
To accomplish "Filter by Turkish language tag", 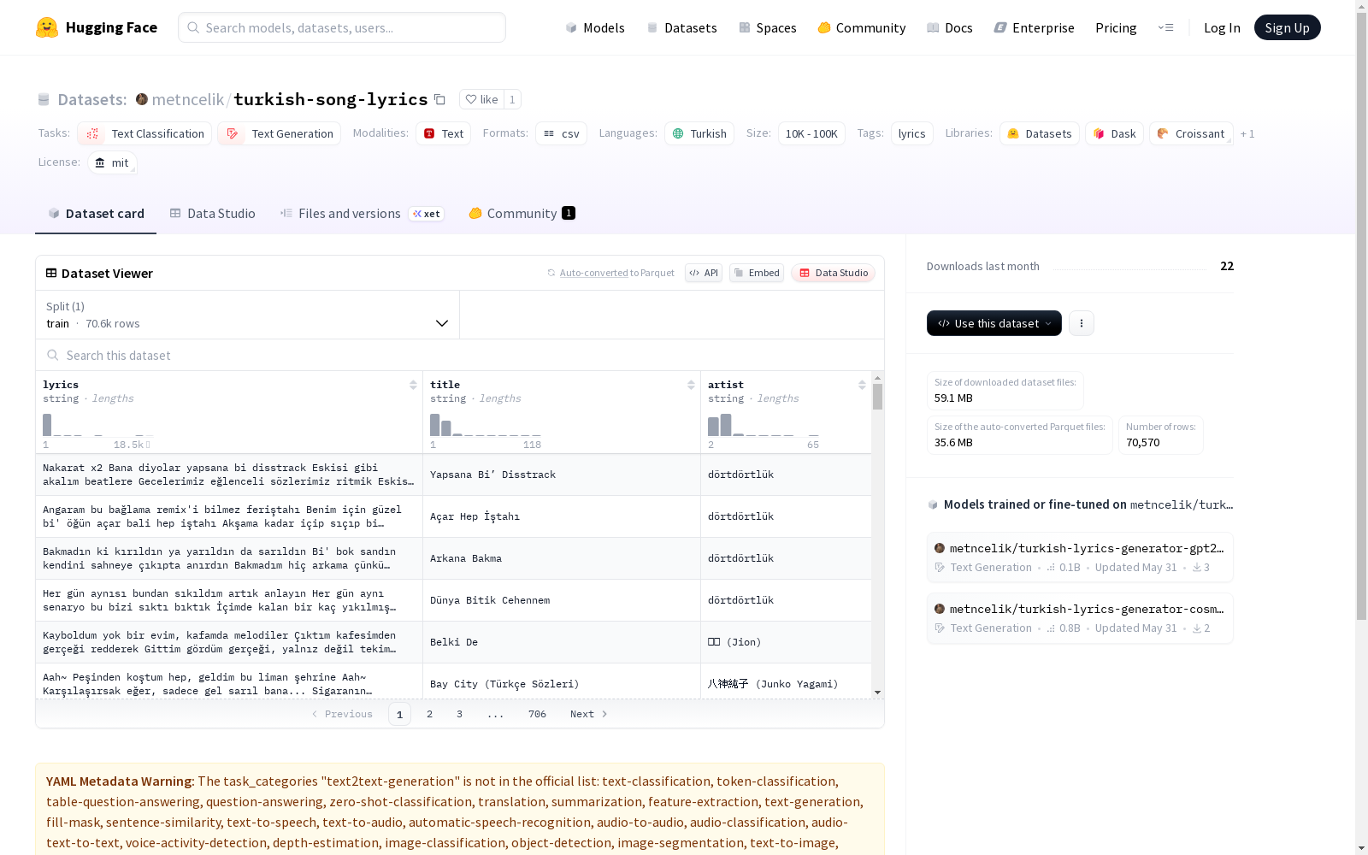I will 699,133.
